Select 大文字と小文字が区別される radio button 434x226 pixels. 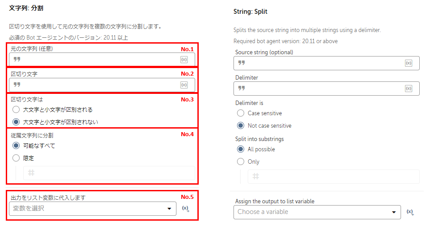coord(16,110)
